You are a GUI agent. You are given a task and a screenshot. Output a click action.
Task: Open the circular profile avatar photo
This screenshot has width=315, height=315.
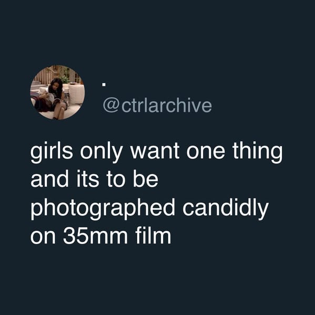pyautogui.click(x=57, y=93)
